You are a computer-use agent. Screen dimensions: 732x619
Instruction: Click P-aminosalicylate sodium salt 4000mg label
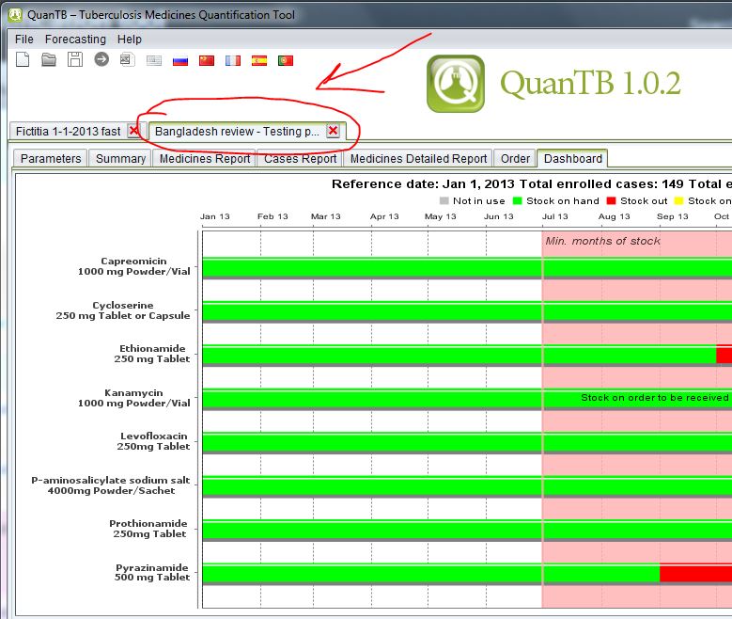(111, 485)
